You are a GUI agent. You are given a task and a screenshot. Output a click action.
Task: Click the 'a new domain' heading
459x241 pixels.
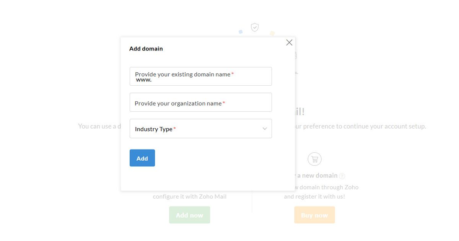[x=317, y=176]
